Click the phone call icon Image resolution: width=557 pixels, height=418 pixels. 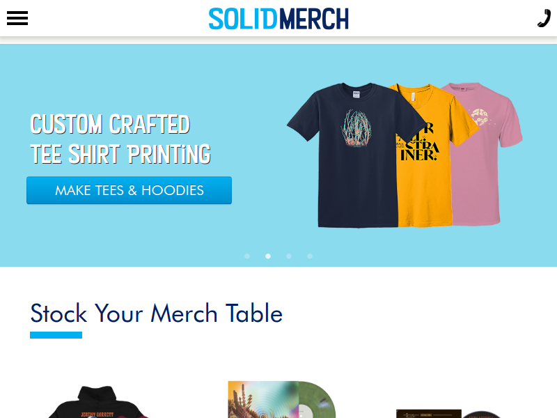tap(544, 19)
